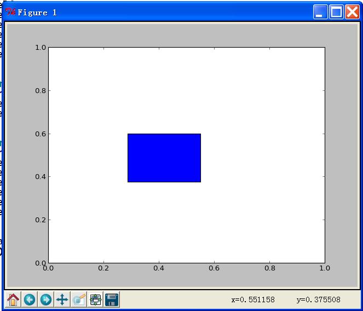Viewport: 363px width, 311px height.
Task: Activate the Pan axes tool
Action: point(62,300)
